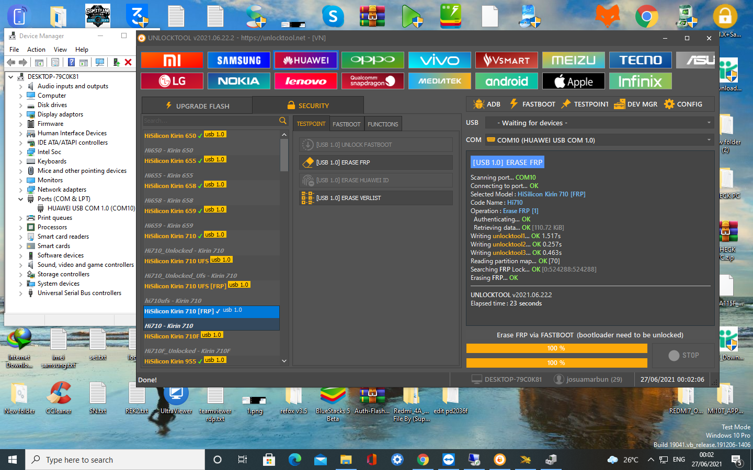Click red X uninstall device toolbar icon
This screenshot has height=470, width=753.
click(x=128, y=62)
